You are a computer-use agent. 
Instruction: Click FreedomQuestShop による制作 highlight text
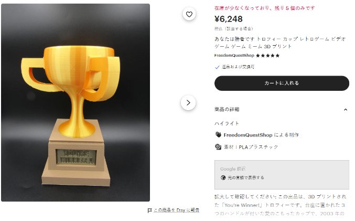tap(261, 135)
